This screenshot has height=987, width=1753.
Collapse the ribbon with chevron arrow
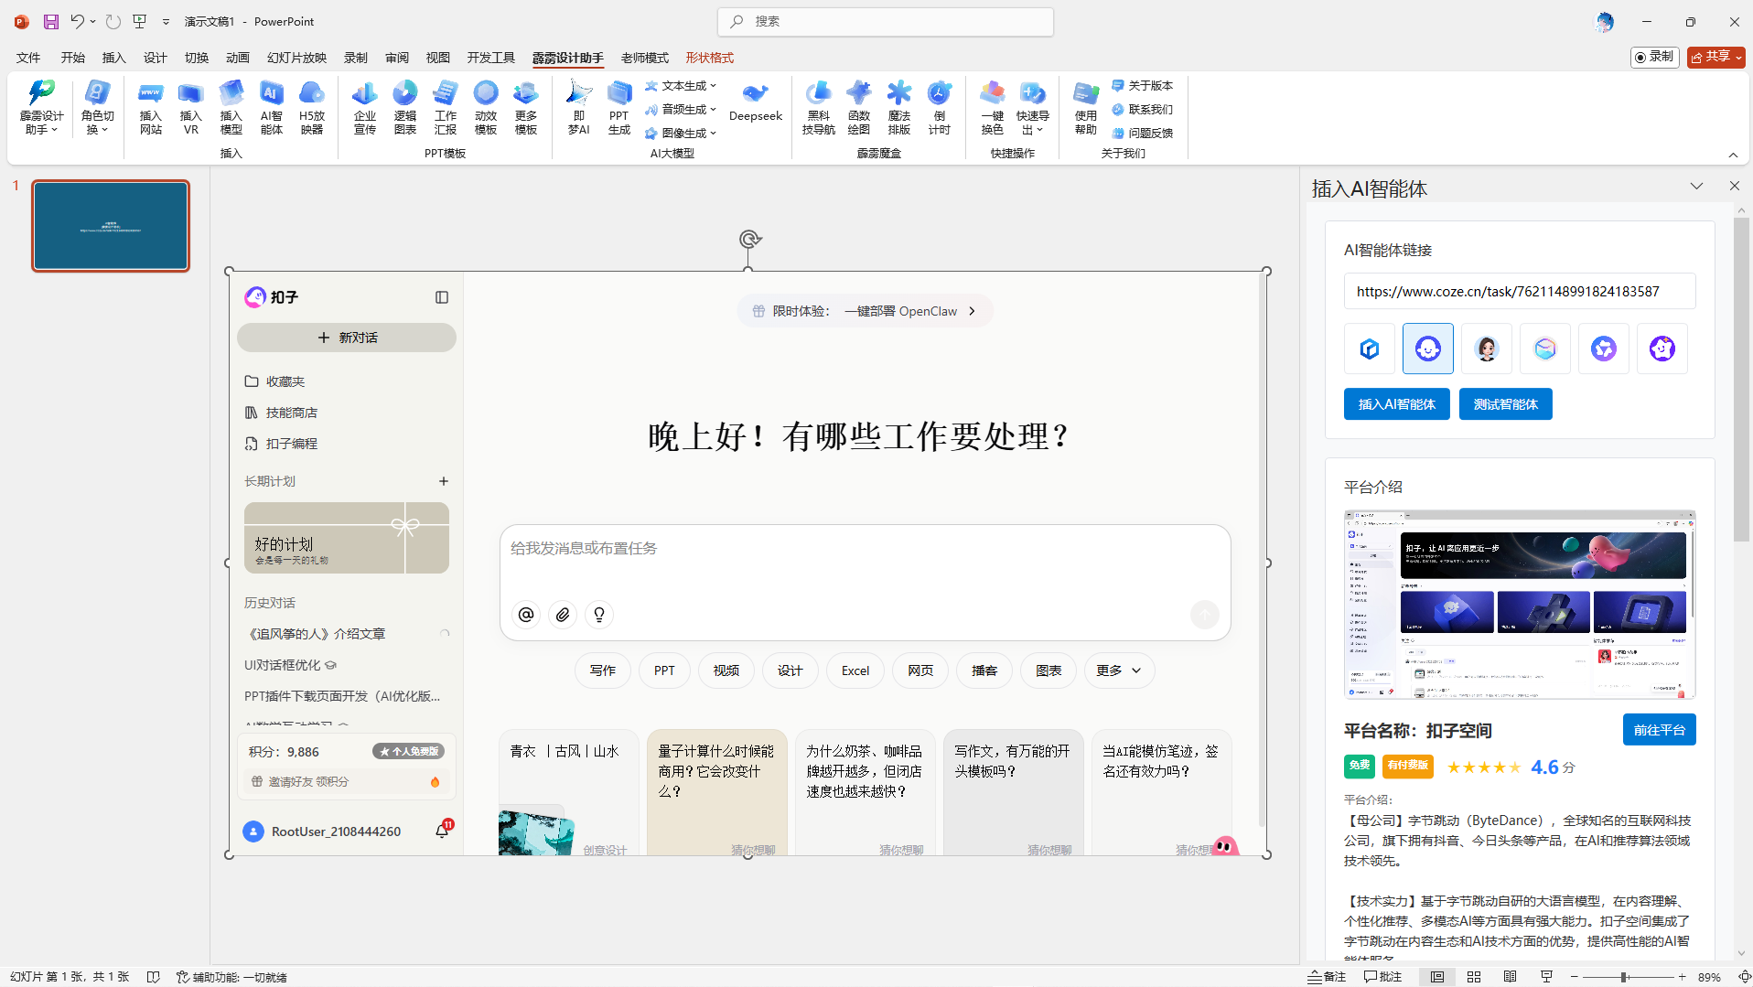[x=1733, y=155]
